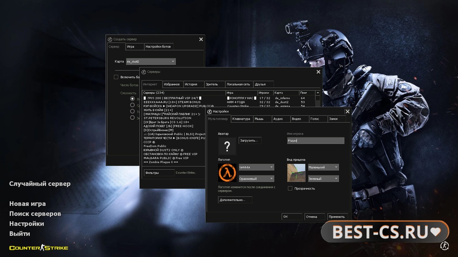Click the selected difficulty radio button
The image size is (458, 257).
[132, 99]
